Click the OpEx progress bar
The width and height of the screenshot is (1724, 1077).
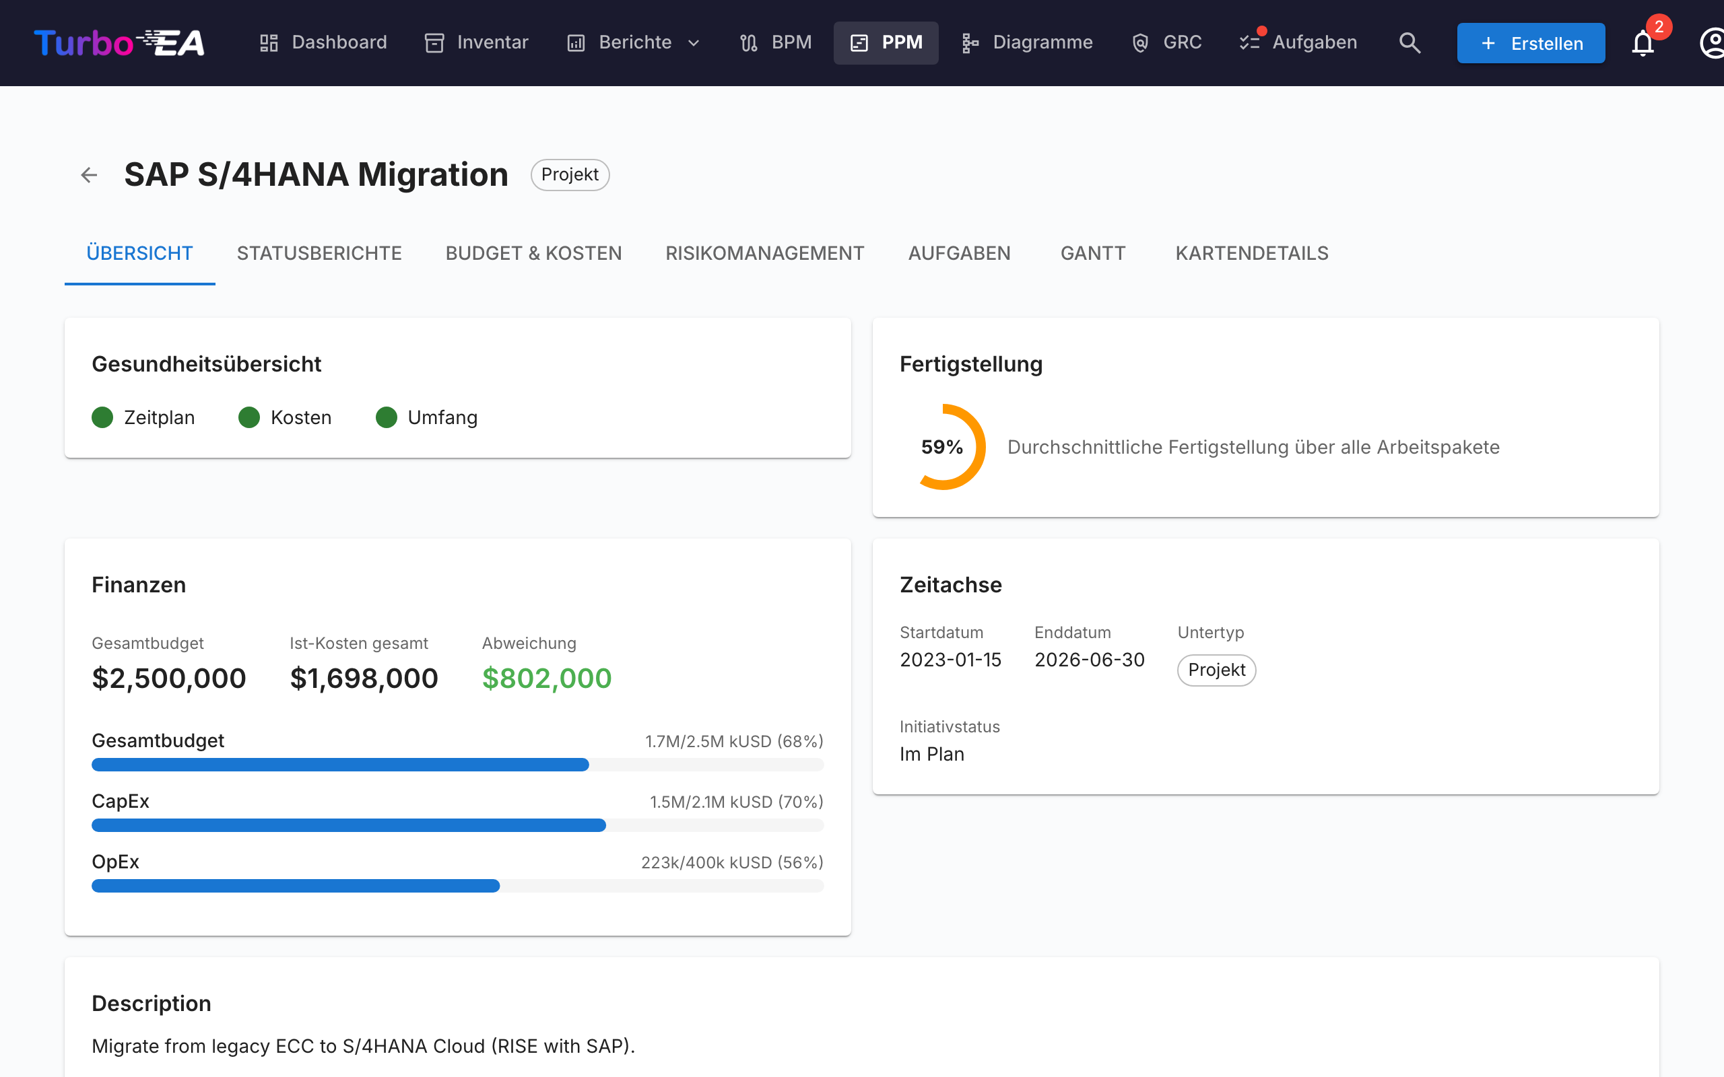coord(457,886)
